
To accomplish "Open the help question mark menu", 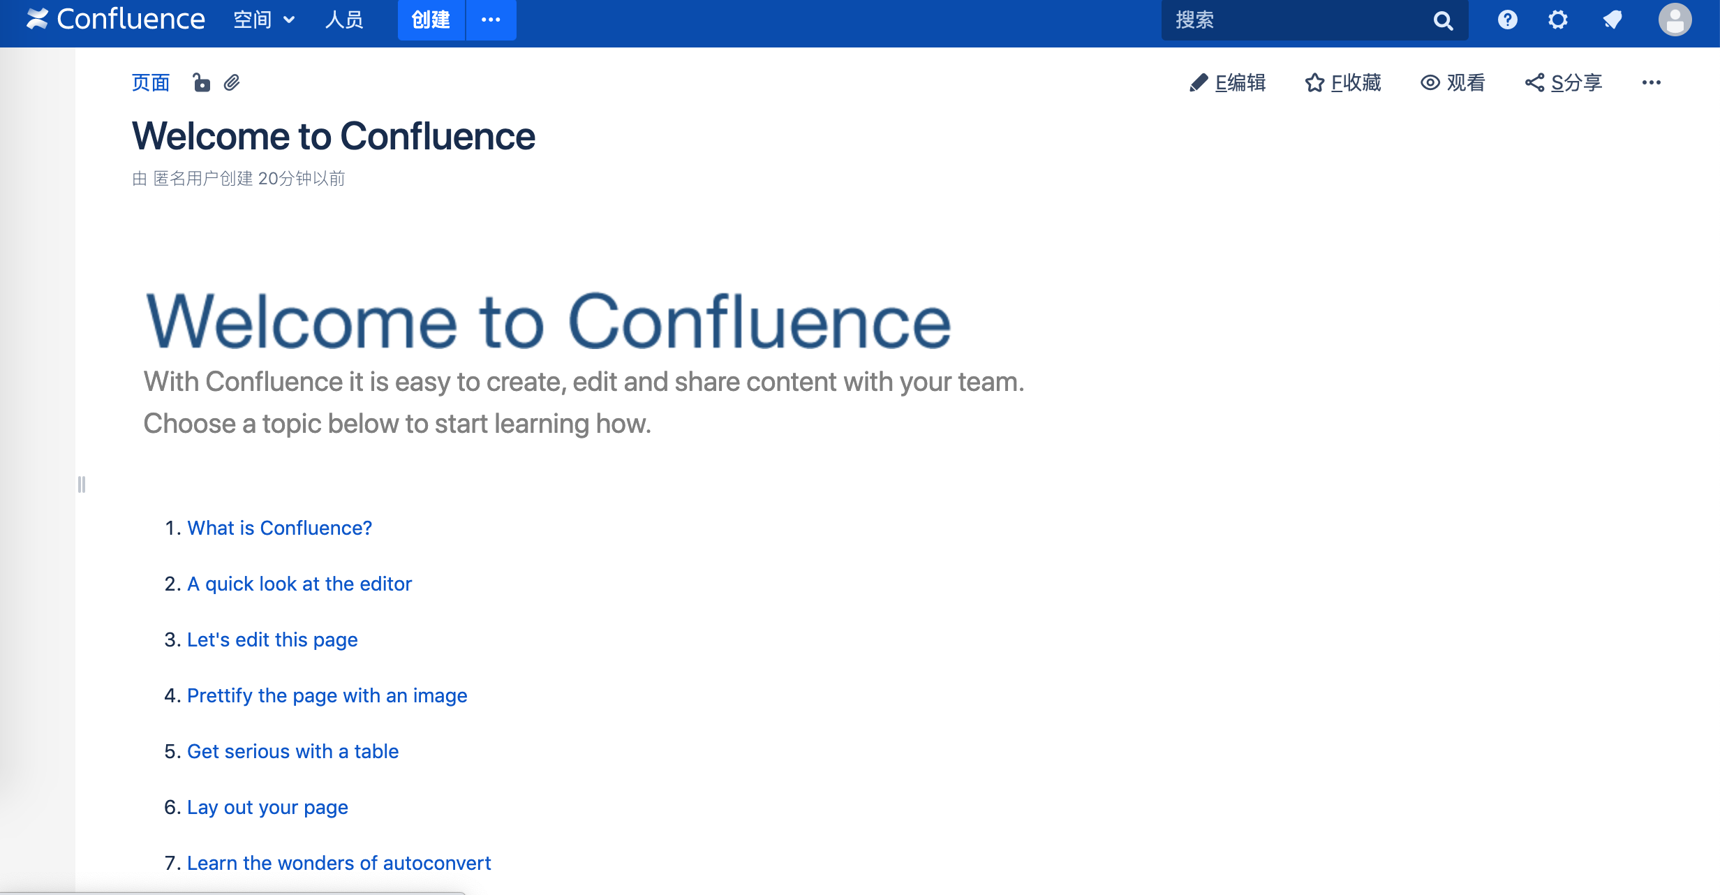I will (x=1507, y=20).
